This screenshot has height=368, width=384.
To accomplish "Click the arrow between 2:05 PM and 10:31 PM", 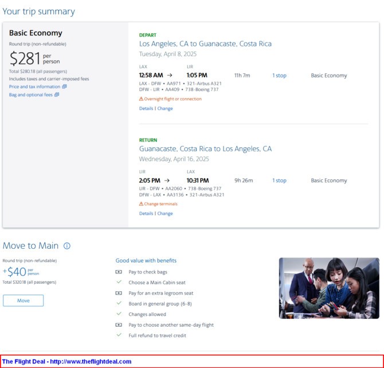I will click(x=167, y=181).
